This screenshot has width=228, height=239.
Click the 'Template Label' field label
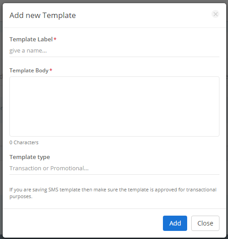click(31, 40)
